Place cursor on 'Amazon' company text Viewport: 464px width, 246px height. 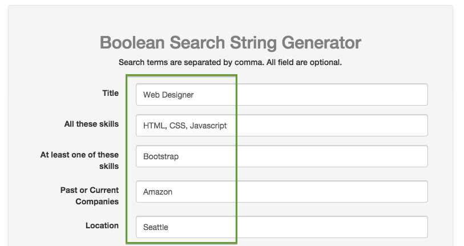pos(158,192)
